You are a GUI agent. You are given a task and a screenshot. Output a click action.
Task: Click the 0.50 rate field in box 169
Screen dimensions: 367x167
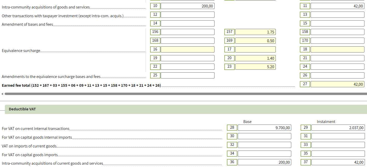tap(255, 41)
